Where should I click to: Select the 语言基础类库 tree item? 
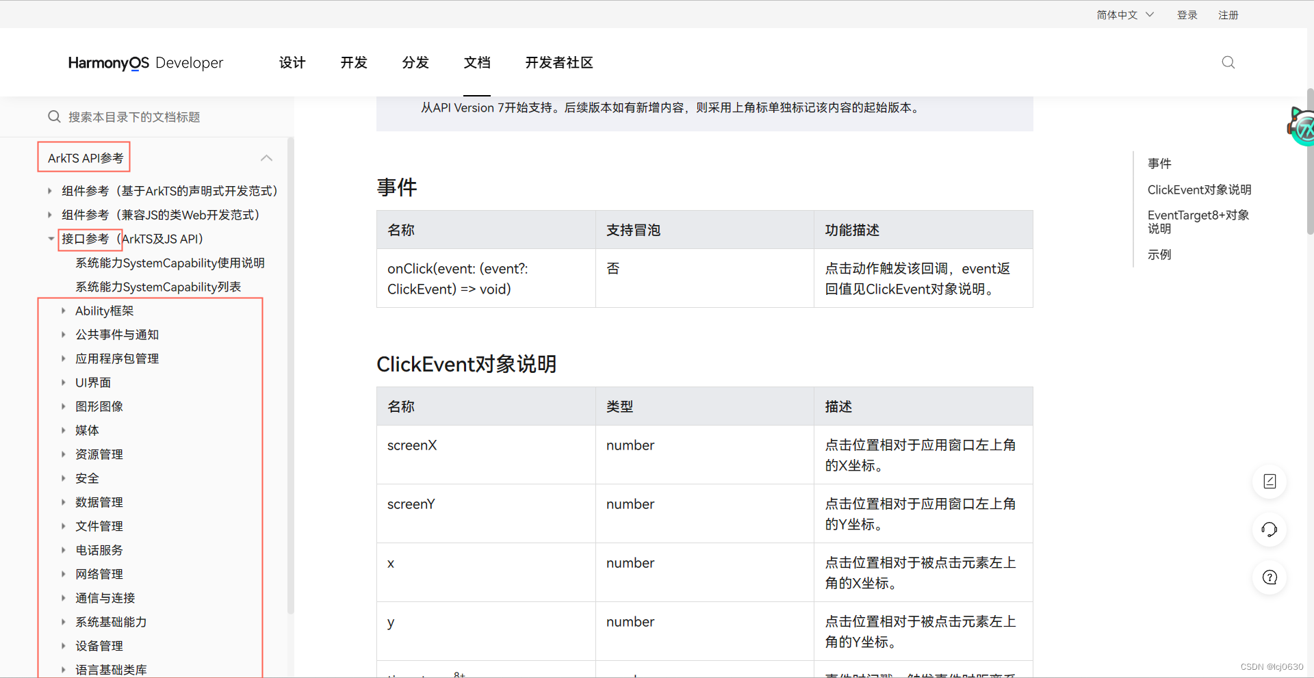pyautogui.click(x=111, y=670)
